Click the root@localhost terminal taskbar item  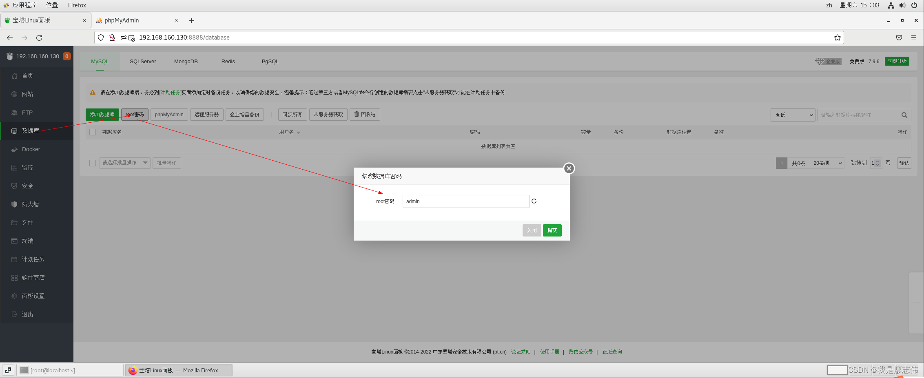[70, 370]
